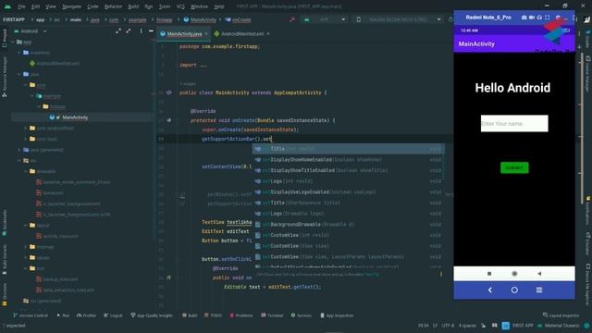
Task: Take screenshot icon in device mirror header
Action: tap(524, 18)
